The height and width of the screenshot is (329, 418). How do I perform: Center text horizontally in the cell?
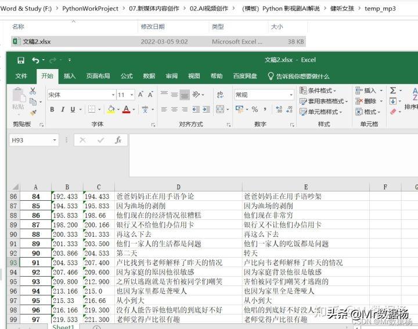(x=174, y=110)
